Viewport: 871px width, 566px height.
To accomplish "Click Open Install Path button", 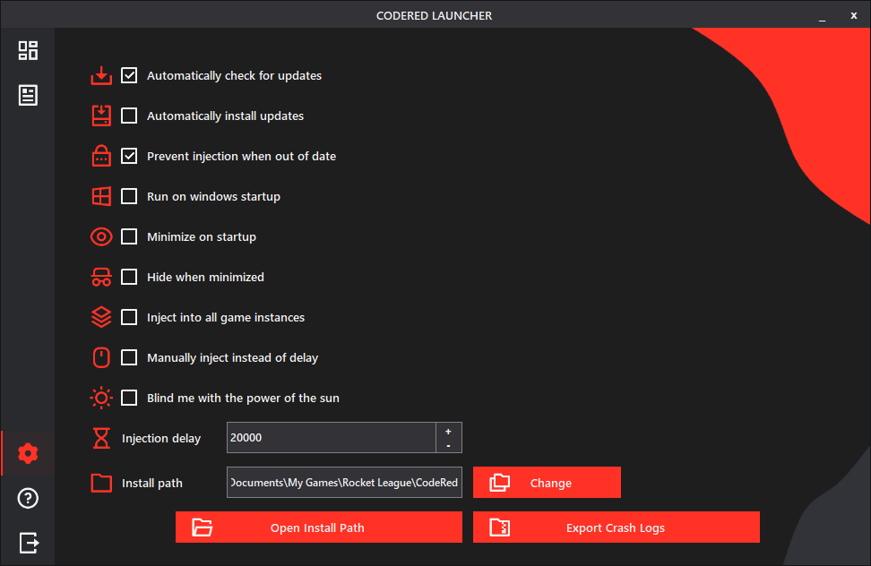I will pos(319,527).
